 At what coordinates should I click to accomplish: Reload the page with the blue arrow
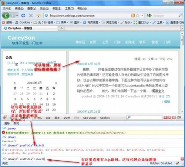[x=23, y=16]
